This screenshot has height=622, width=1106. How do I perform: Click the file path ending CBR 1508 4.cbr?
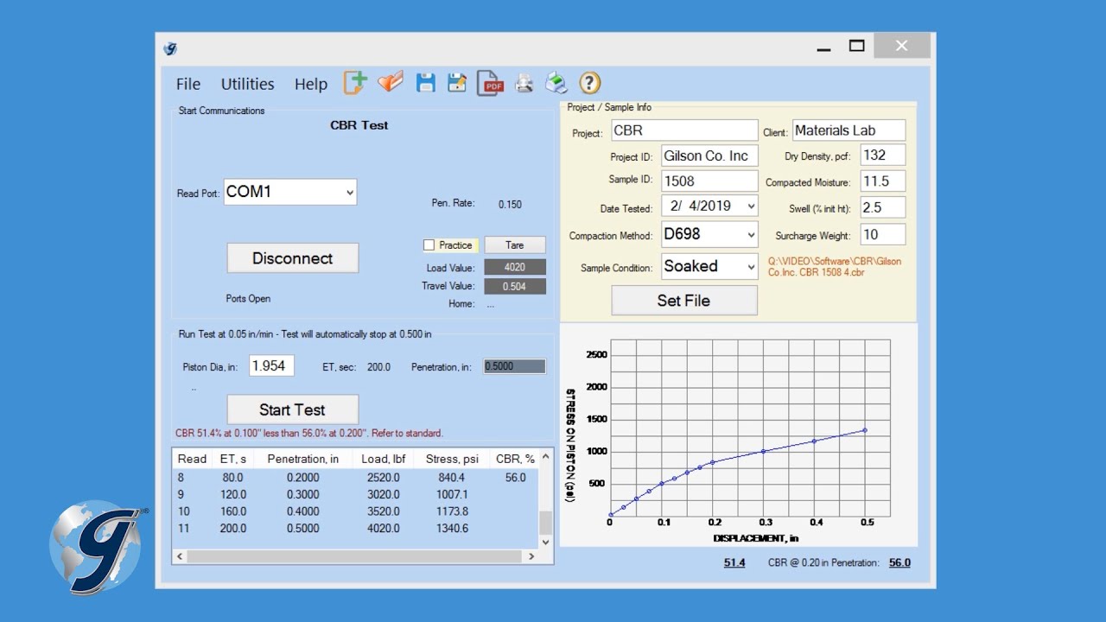(835, 267)
